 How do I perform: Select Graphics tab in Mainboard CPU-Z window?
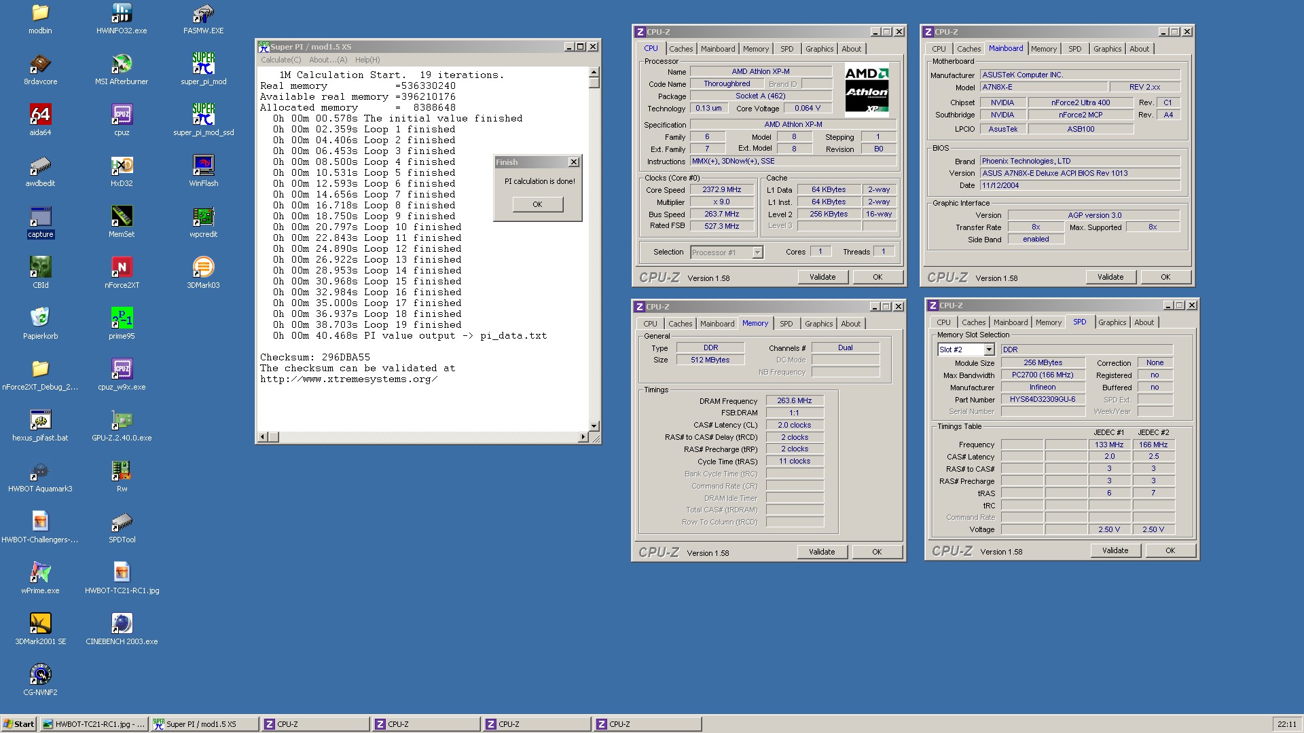(x=1107, y=49)
